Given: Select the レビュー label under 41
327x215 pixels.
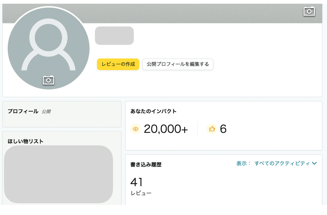Looking at the screenshot, I should pyautogui.click(x=141, y=193).
